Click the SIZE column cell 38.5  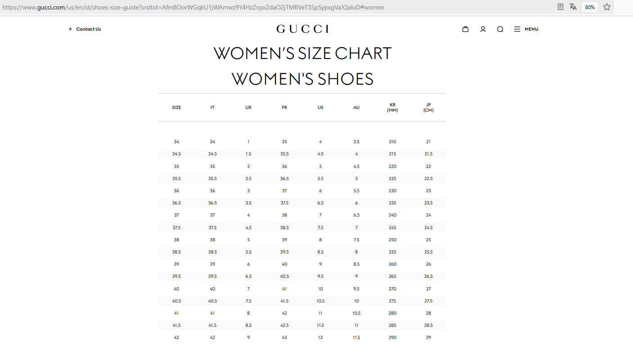point(176,252)
